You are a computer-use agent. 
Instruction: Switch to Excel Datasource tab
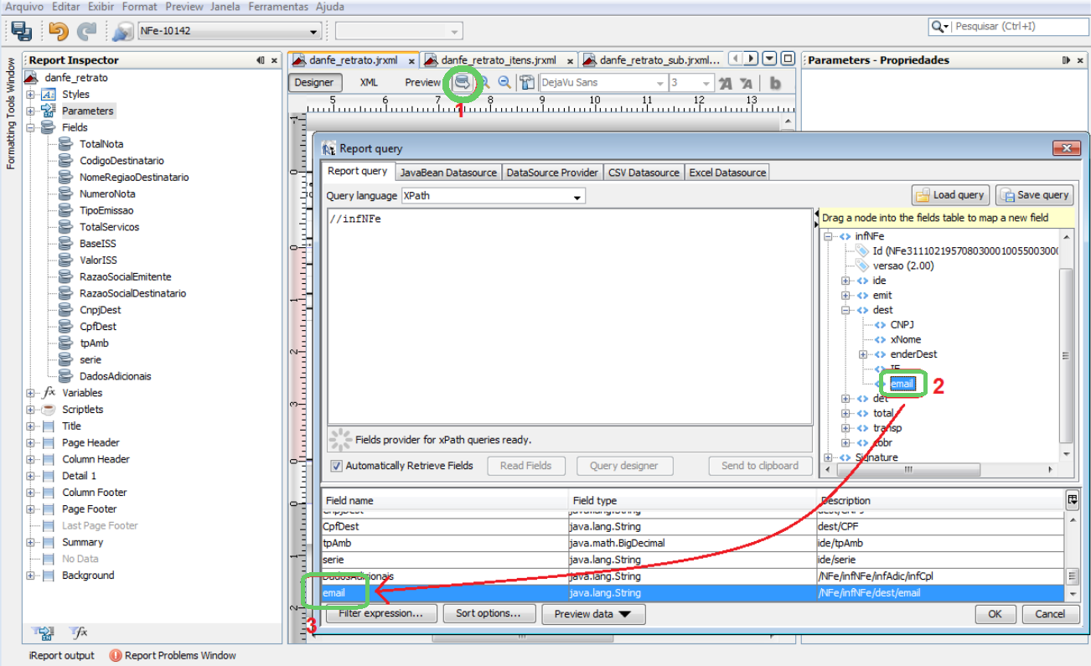coord(727,172)
